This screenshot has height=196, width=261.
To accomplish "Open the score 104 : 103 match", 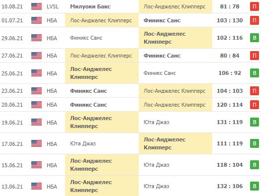I will pos(230,91).
